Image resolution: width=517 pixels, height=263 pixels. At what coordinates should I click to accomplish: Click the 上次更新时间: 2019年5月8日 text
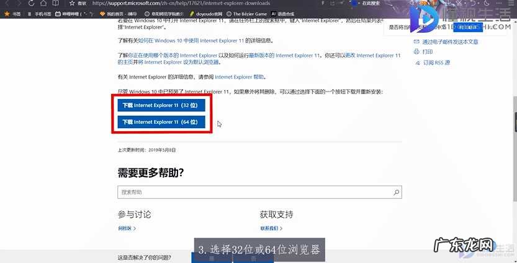tap(146, 150)
